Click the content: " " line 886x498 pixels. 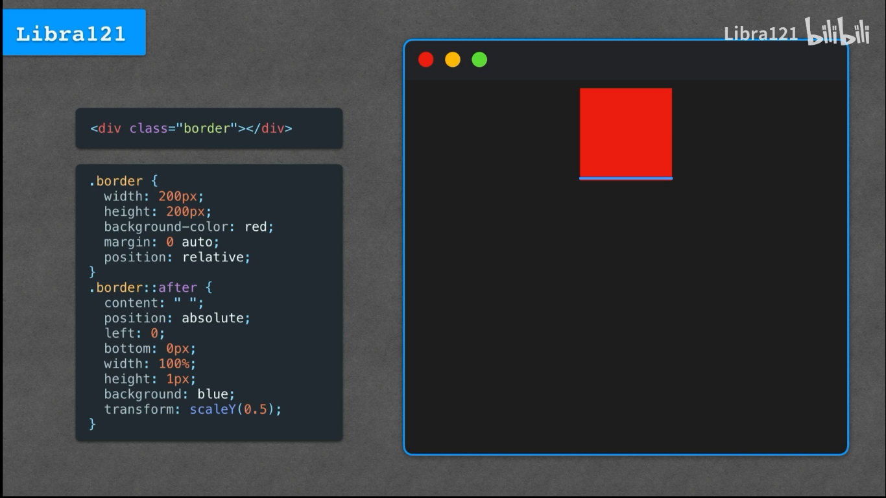(x=152, y=303)
